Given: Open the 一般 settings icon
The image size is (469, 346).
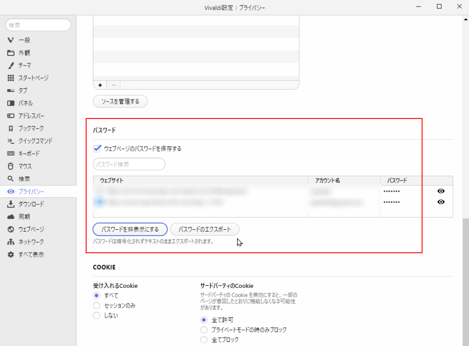Looking at the screenshot, I should (11, 40).
